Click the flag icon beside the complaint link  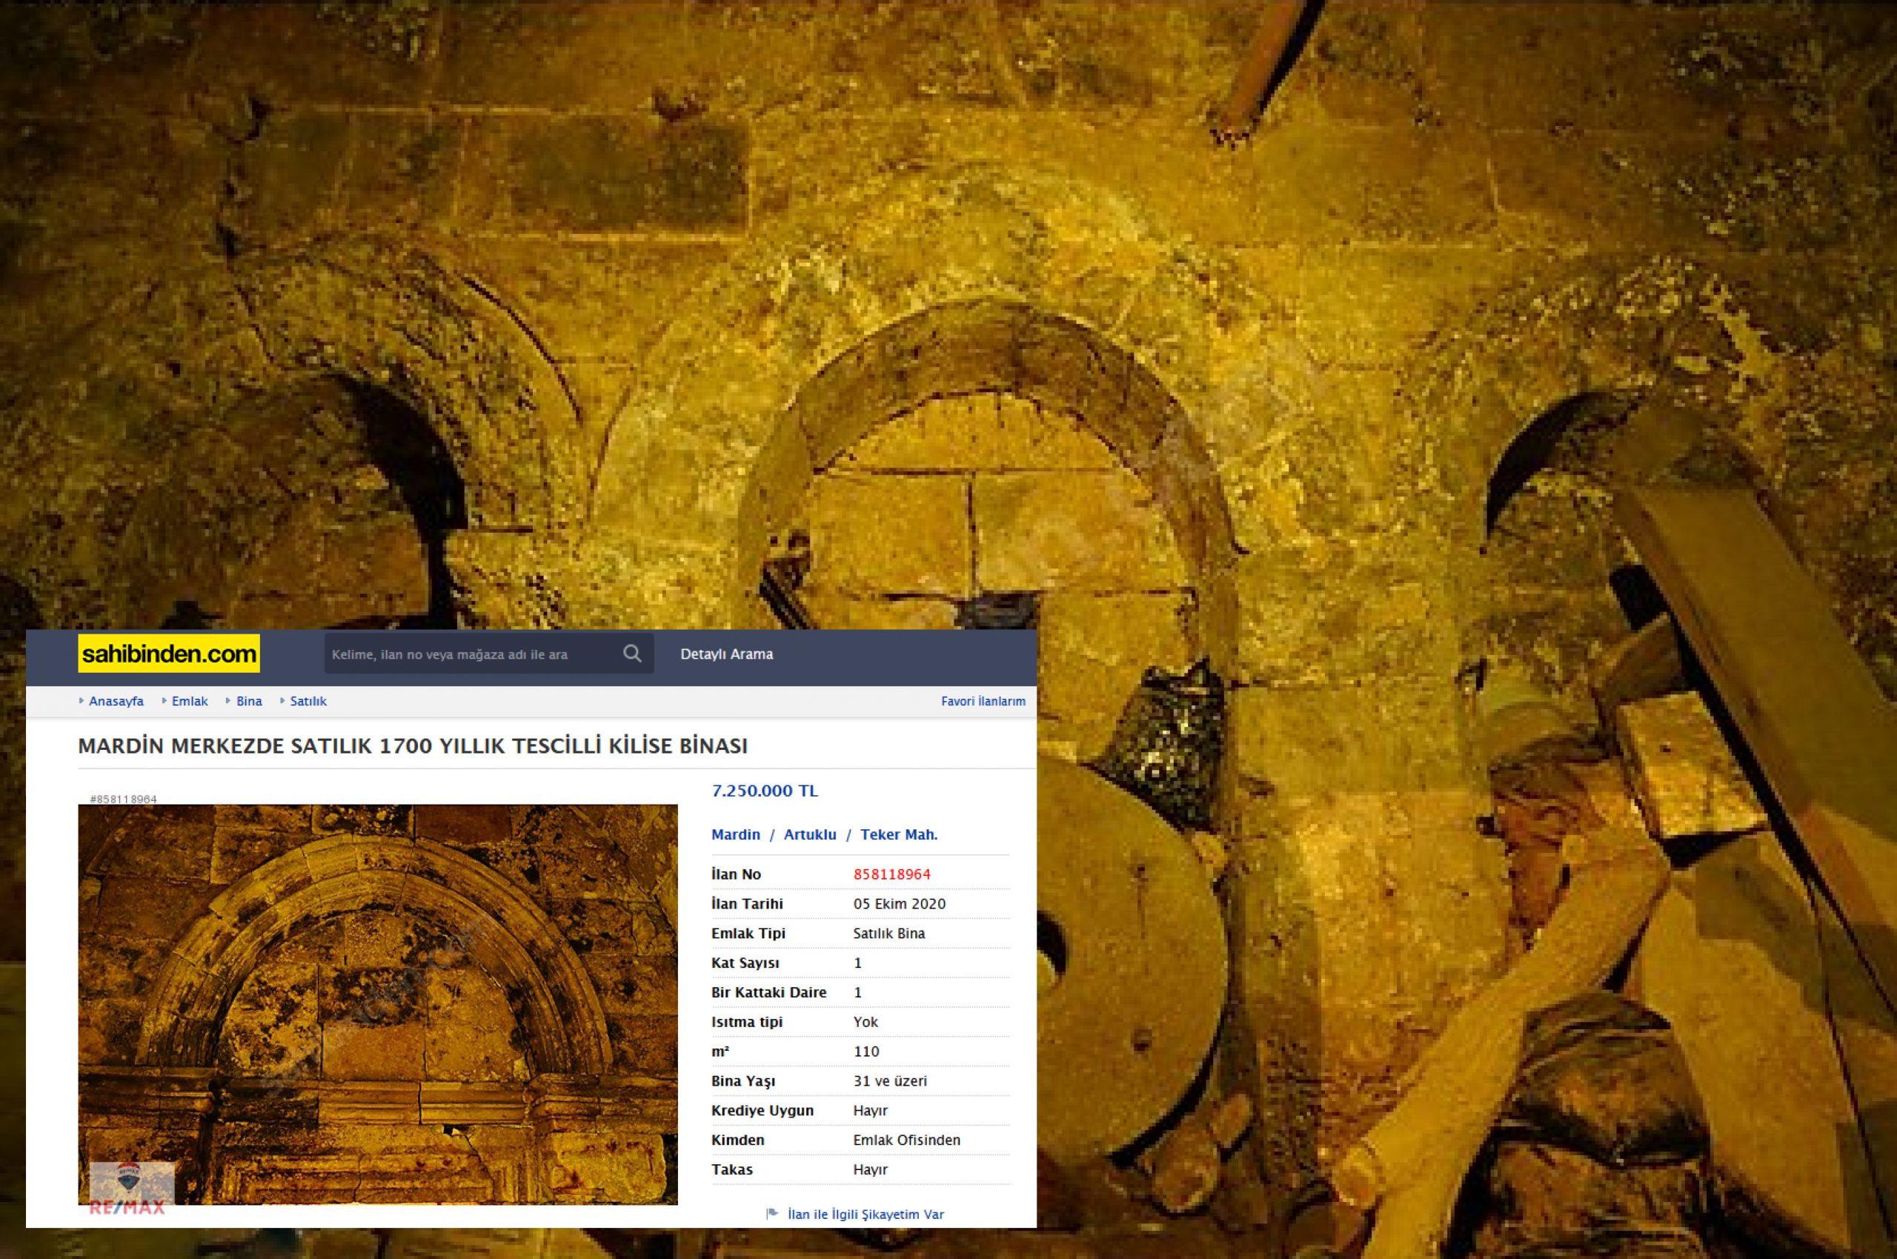click(772, 1214)
